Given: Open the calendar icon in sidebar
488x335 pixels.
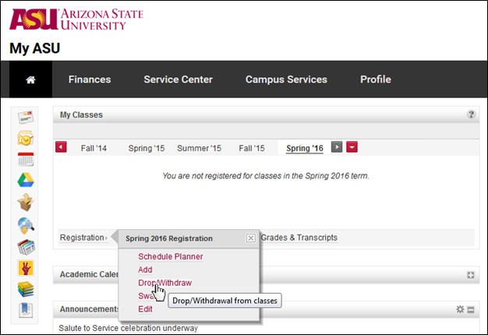Looking at the screenshot, I should (x=26, y=159).
